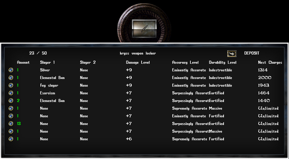This screenshot has height=159, width=289.
Task: Click the green amount '2'
Action: point(18,101)
